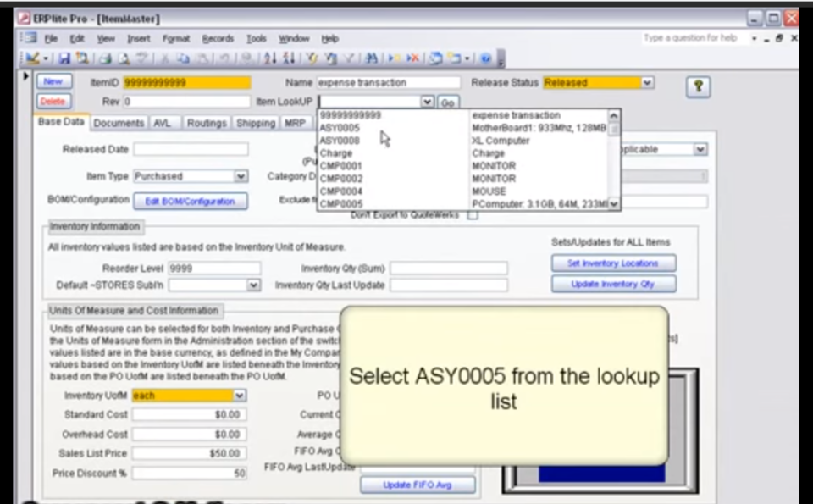The width and height of the screenshot is (813, 504).
Task: Click the Undo toolbar icon
Action: [224, 58]
